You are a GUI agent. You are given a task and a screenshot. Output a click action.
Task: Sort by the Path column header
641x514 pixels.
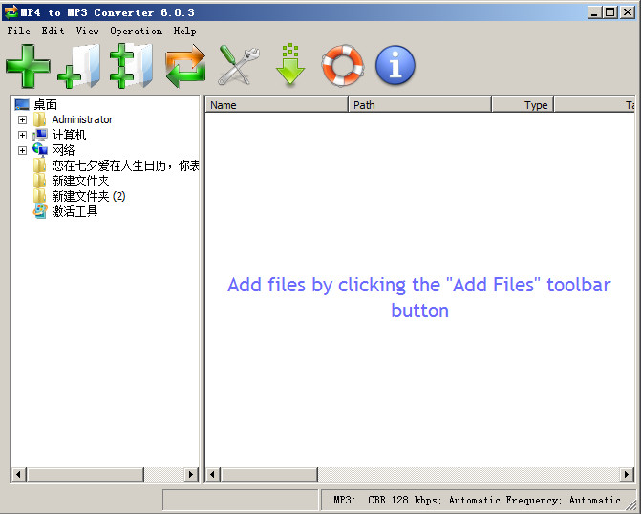pos(419,105)
